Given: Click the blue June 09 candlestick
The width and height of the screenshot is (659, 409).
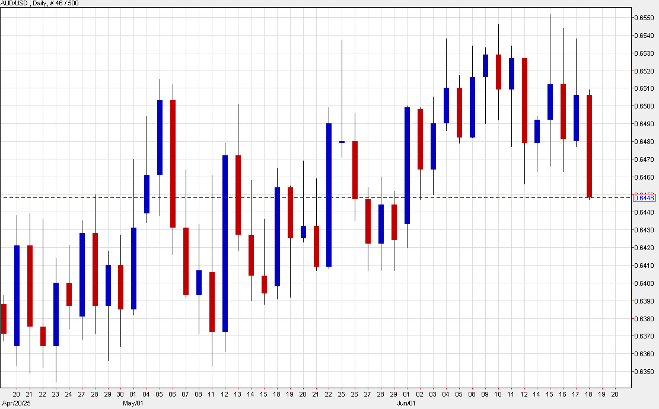Looking at the screenshot, I should 485,65.
